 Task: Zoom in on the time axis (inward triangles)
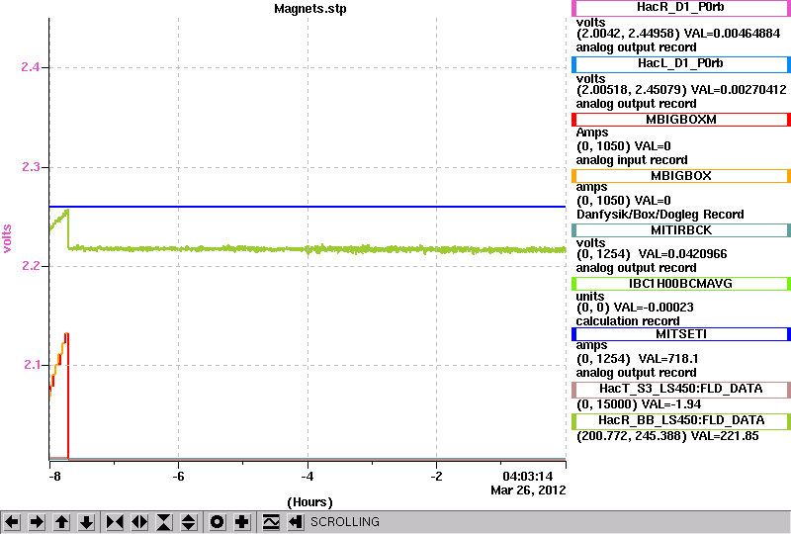[x=115, y=522]
